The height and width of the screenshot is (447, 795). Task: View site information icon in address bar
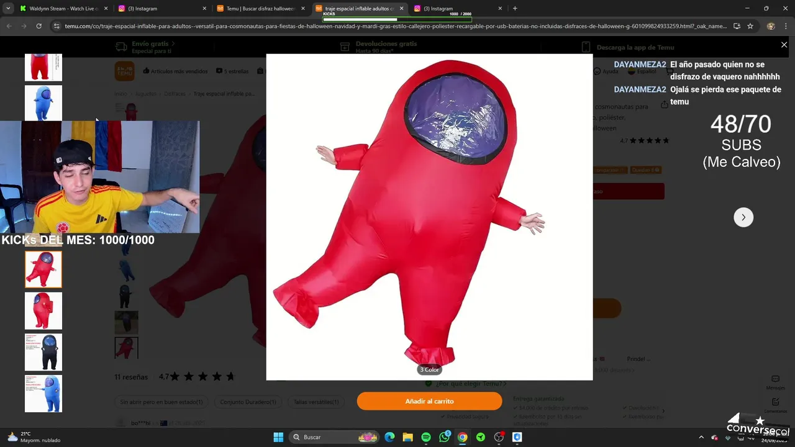[x=57, y=26]
